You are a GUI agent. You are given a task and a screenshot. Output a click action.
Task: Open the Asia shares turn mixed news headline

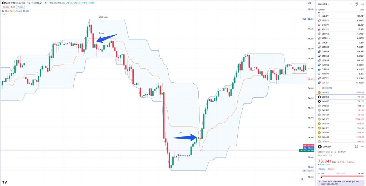tap(341, 182)
